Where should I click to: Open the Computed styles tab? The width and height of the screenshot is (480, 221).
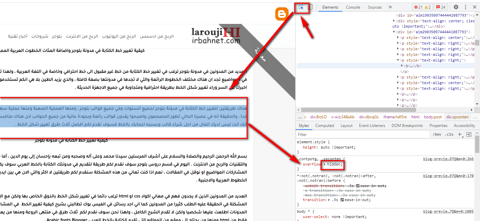point(325,126)
